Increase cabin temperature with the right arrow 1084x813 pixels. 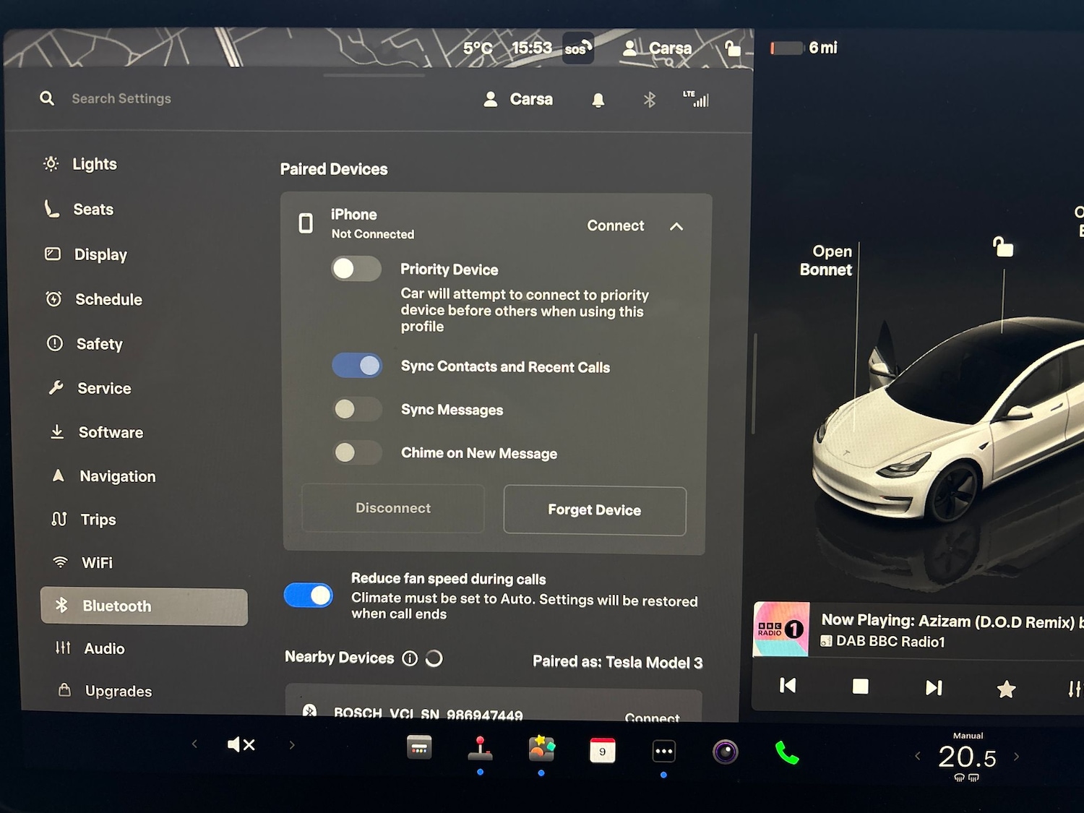click(x=1018, y=756)
